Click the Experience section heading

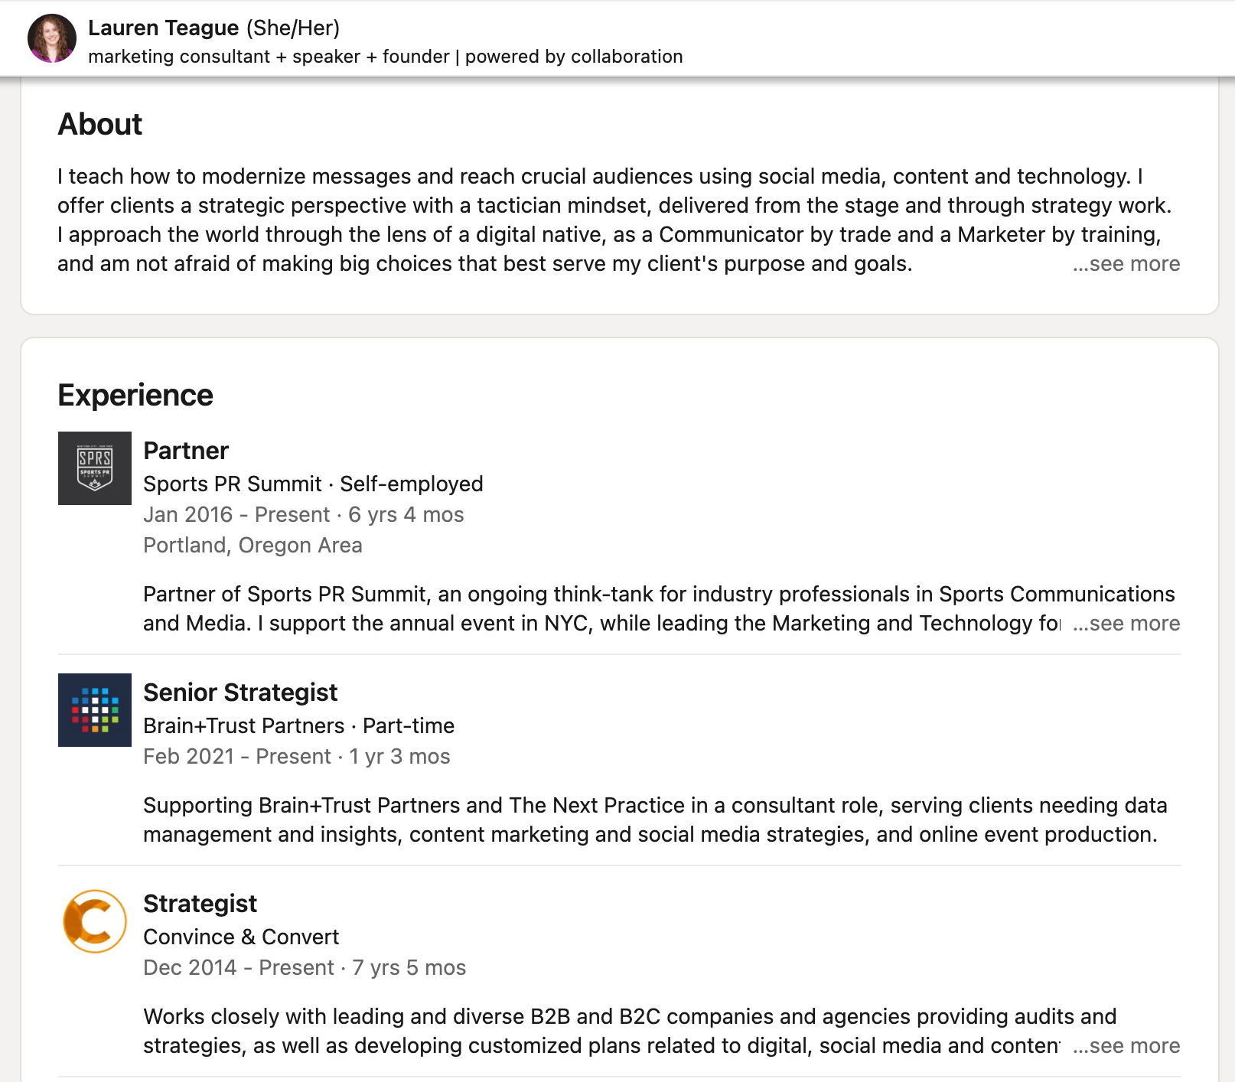(x=135, y=395)
